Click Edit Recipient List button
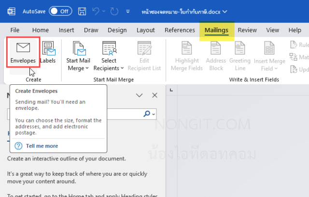Viewport: 309px width, 197px height. pyautogui.click(x=144, y=56)
